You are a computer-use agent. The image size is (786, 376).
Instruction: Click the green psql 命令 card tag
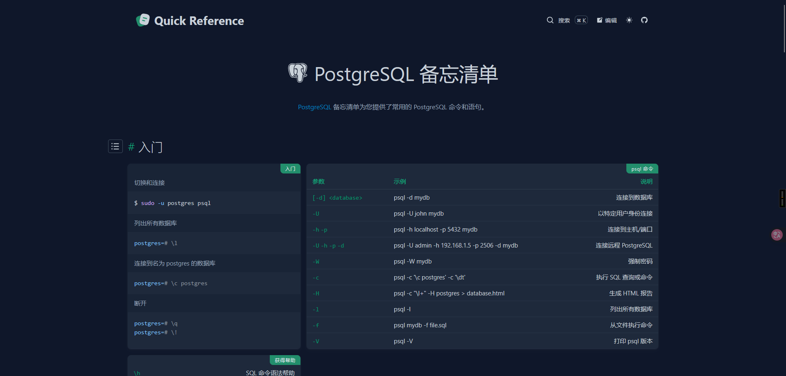642,169
